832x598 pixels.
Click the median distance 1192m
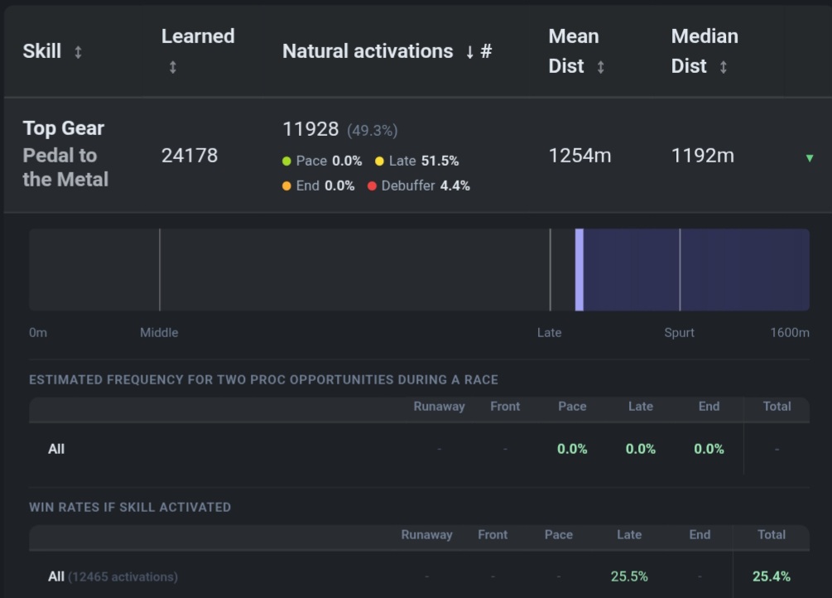pos(703,156)
